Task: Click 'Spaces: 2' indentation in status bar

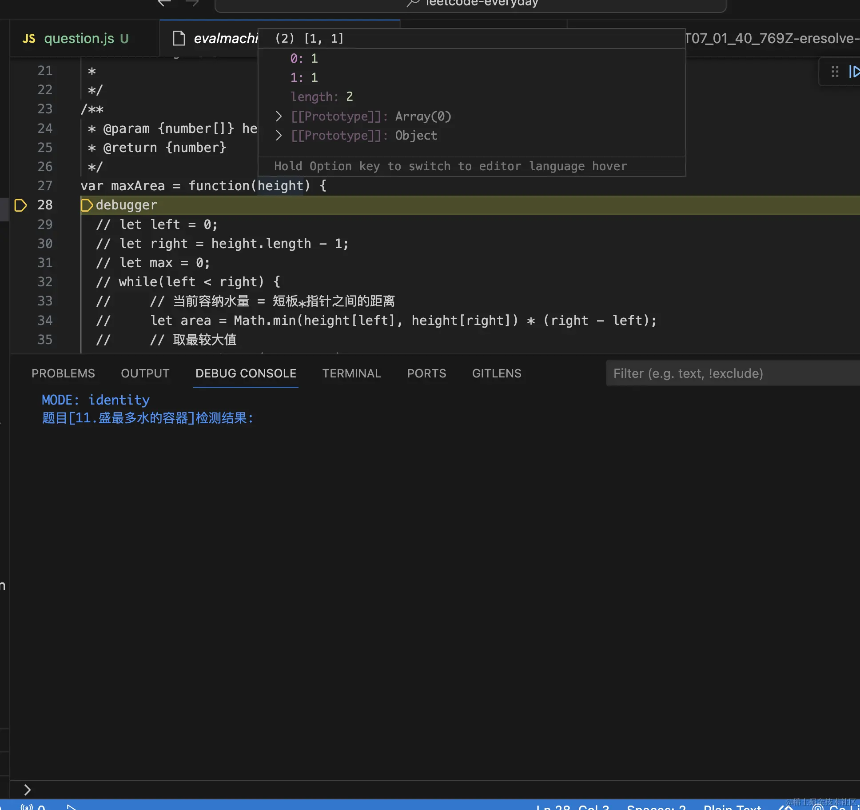Action: tap(656, 806)
